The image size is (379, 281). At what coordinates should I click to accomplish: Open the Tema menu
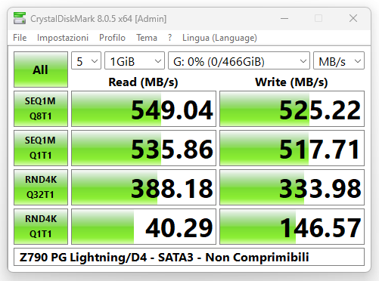pyautogui.click(x=147, y=38)
